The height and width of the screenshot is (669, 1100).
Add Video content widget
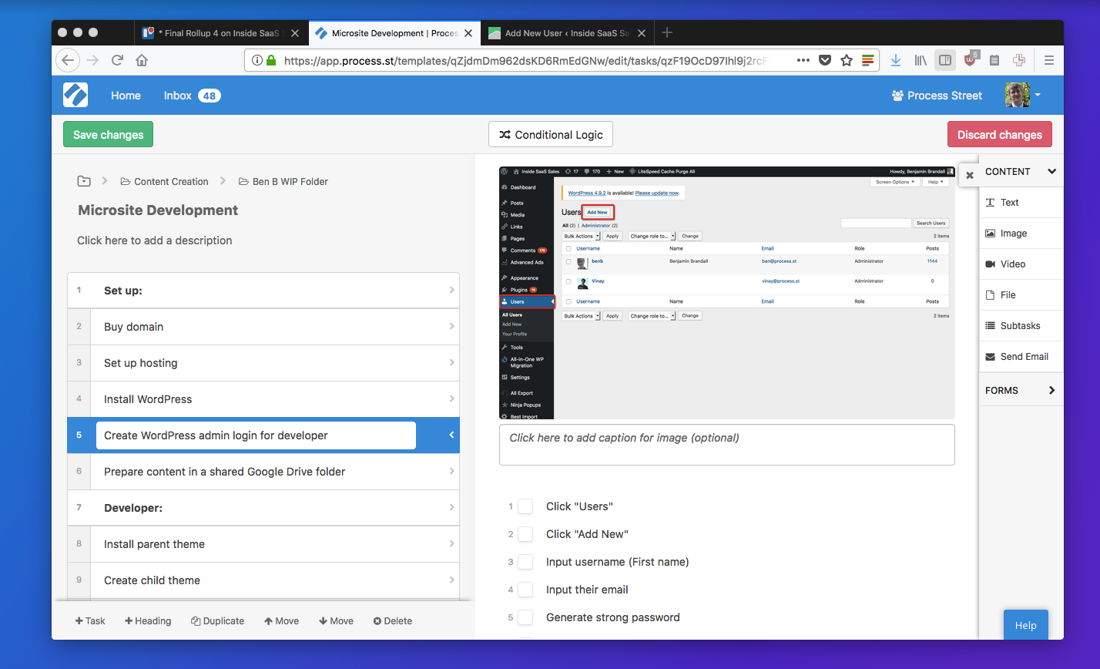(x=1021, y=264)
